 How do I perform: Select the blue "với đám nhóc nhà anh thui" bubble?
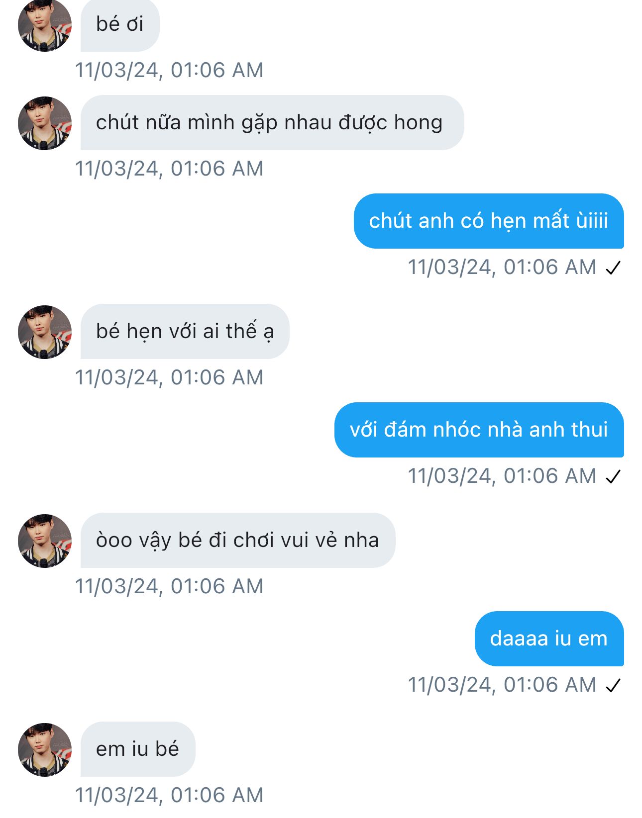click(x=479, y=430)
